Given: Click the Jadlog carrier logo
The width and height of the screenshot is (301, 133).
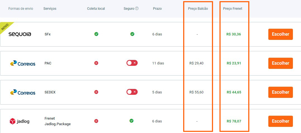Looking at the screenshot, I should [20, 121].
